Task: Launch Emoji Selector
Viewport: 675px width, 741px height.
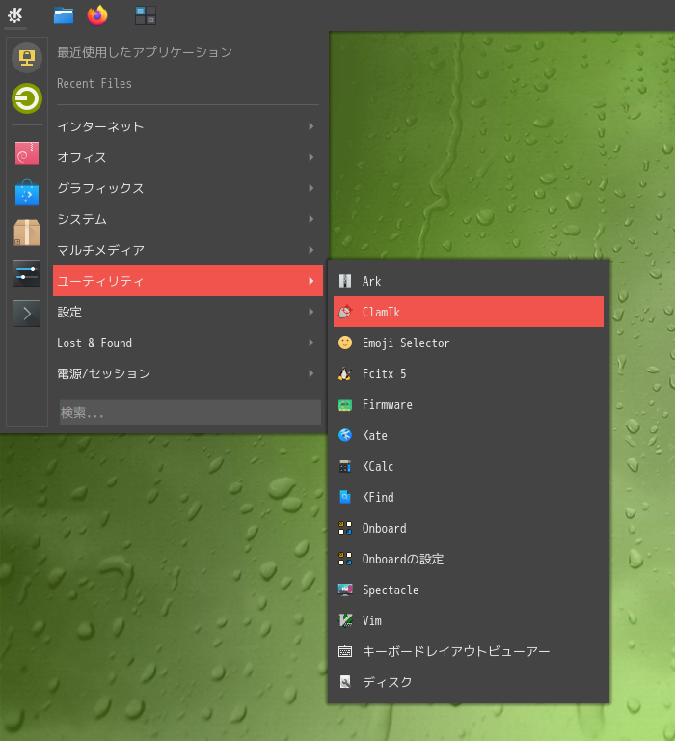Action: pyautogui.click(x=468, y=343)
